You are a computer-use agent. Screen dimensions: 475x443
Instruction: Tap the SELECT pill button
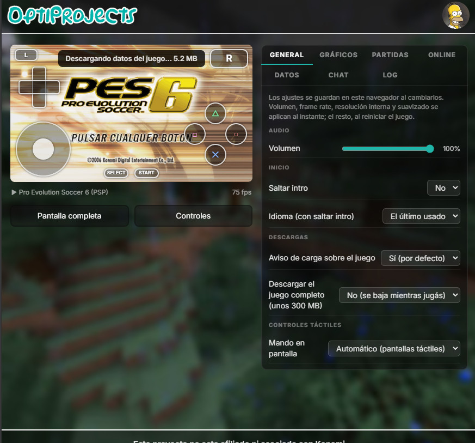point(116,173)
